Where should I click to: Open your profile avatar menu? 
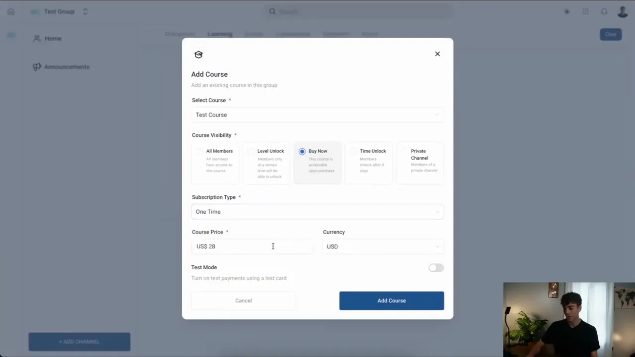(x=623, y=11)
